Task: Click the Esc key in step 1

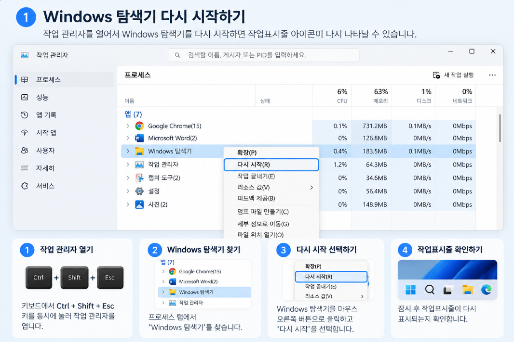Action: pos(110,278)
